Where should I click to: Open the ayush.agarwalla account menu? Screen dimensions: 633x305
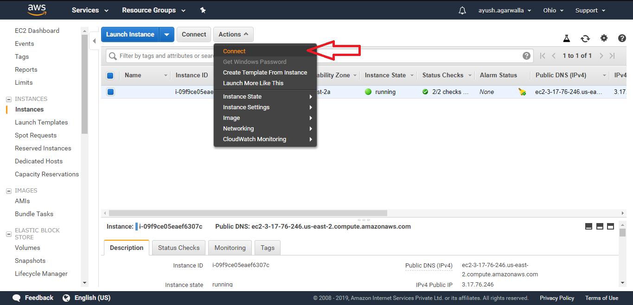(x=505, y=10)
